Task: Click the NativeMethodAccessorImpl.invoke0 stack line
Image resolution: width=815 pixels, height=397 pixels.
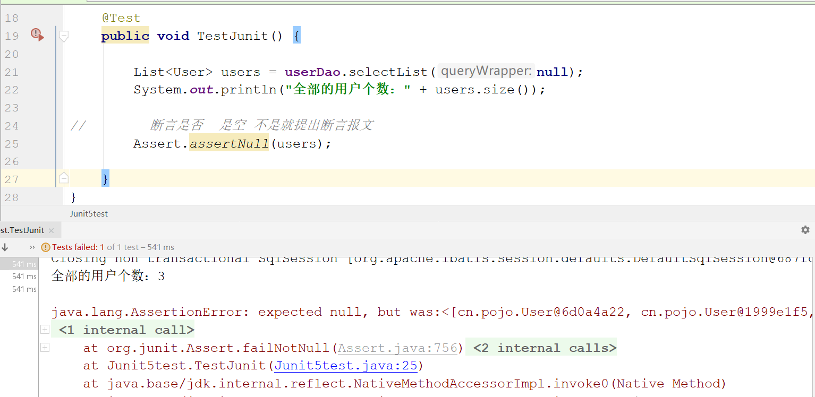Action: (405, 384)
